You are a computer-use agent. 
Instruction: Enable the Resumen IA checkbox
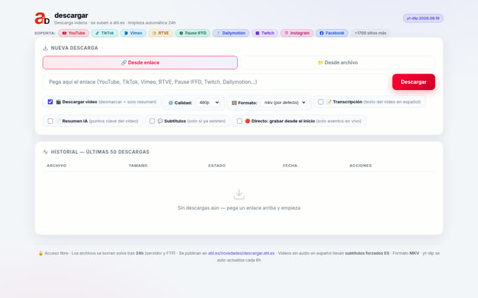[50, 121]
